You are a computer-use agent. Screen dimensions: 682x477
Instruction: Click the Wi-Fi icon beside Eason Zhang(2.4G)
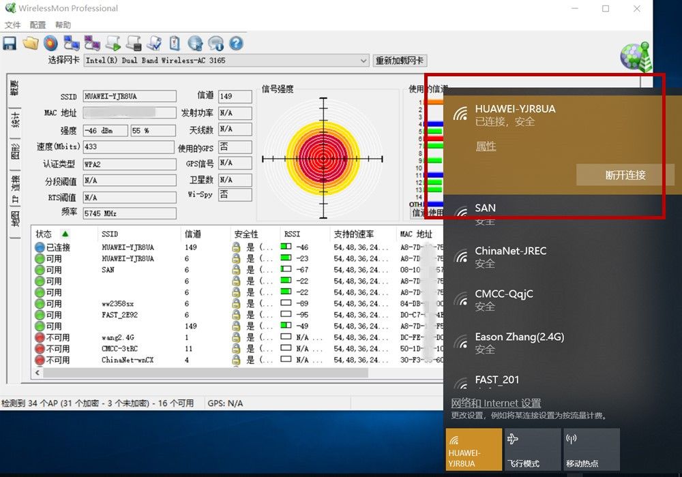[x=461, y=343]
